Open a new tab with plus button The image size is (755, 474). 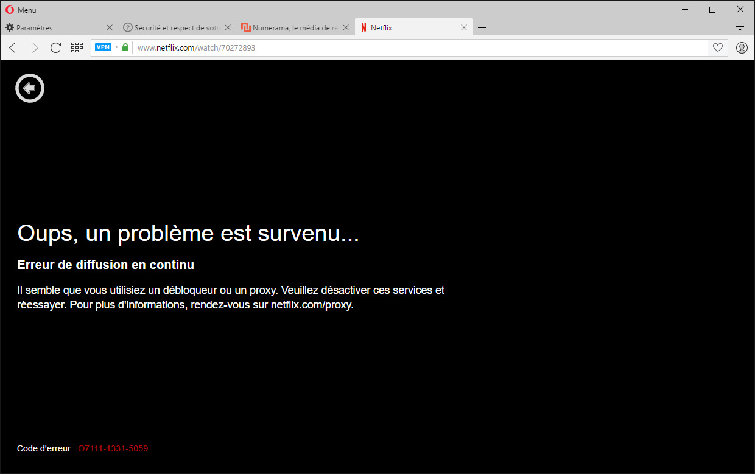(482, 27)
